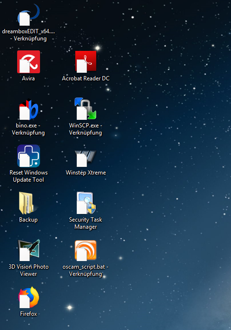The width and height of the screenshot is (231, 330).
Task: Select the bino.exe shortcut icon
Action: click(29, 109)
